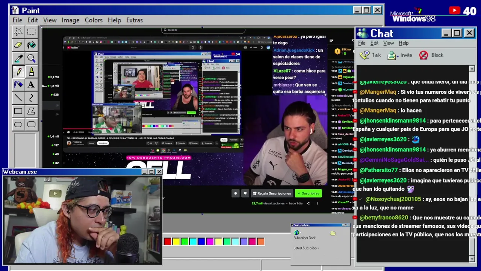Viewport: 481px width, 271px height.
Task: Choose the Fill With Color bucket tool
Action: [31, 45]
